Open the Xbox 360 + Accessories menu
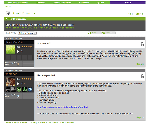 pyautogui.click(x=18, y=3)
